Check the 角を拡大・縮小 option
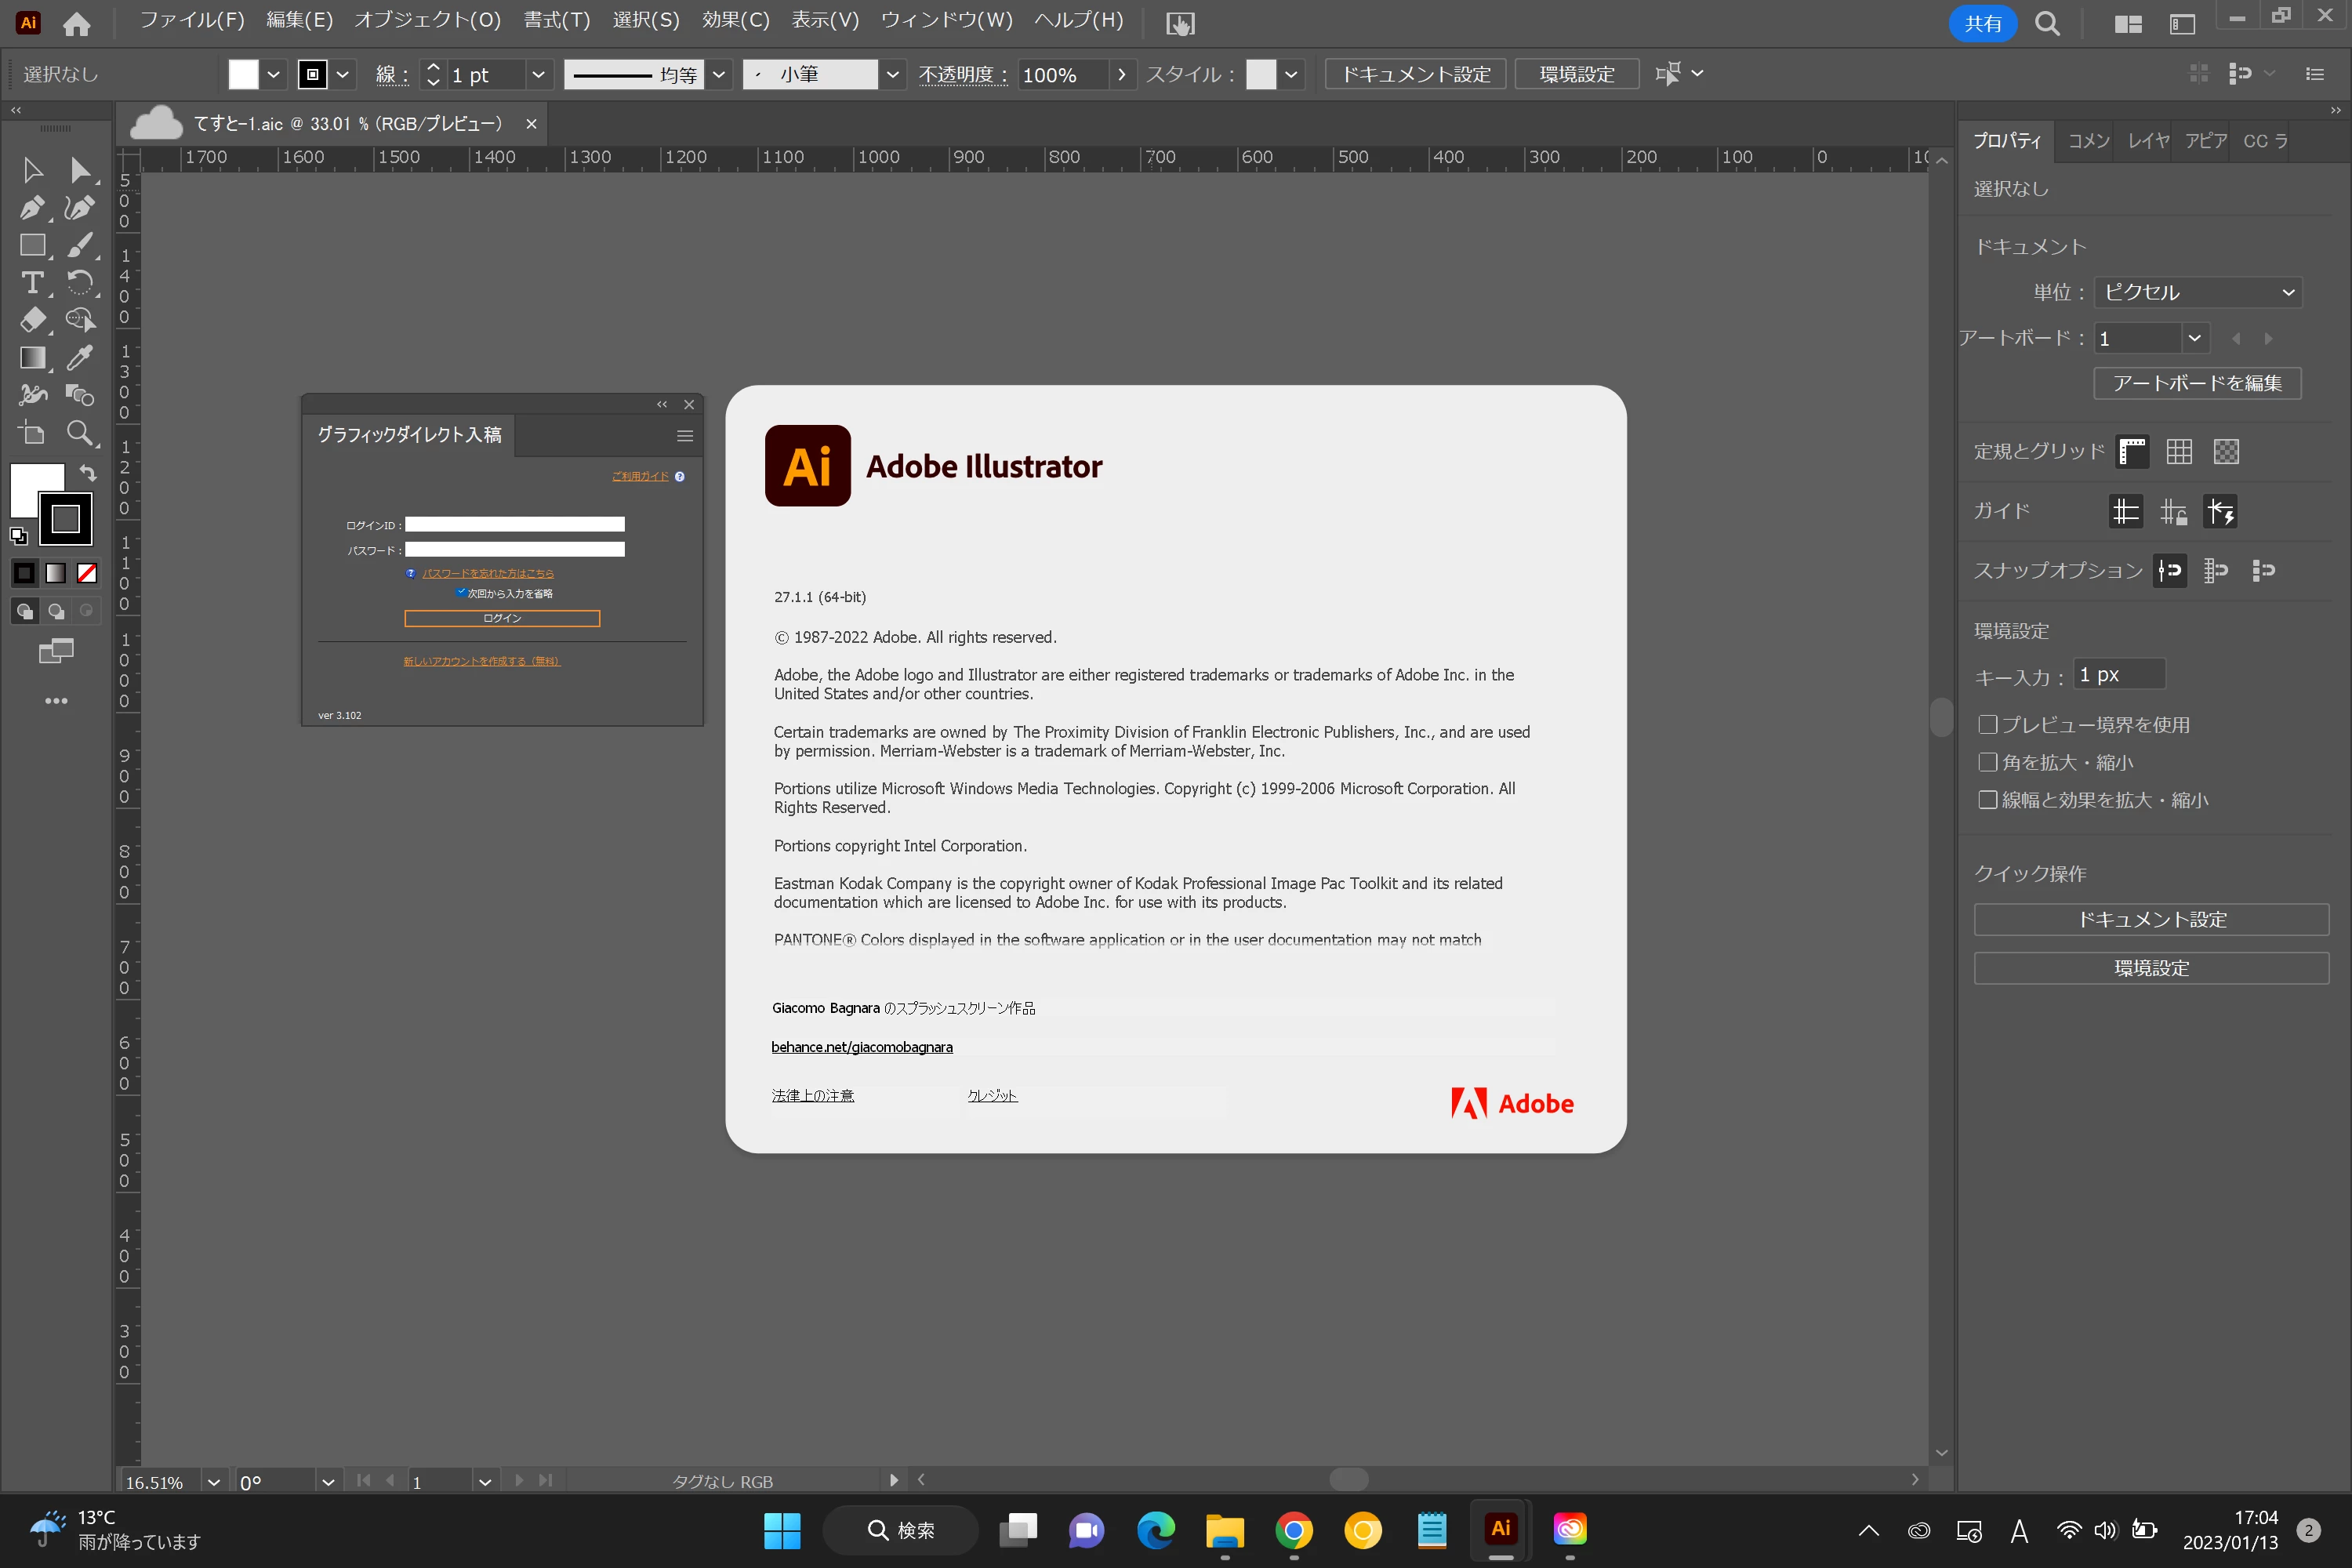This screenshot has width=2352, height=1568. [x=1988, y=762]
